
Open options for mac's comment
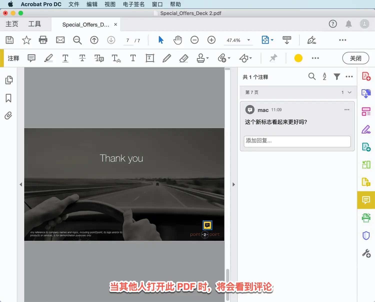[x=347, y=109]
